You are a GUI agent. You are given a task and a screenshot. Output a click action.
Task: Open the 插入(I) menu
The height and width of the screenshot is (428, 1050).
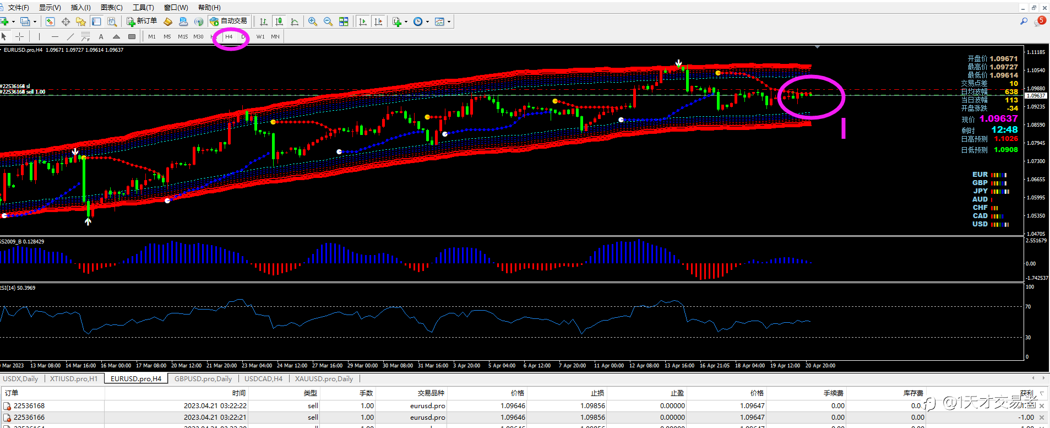[81, 7]
